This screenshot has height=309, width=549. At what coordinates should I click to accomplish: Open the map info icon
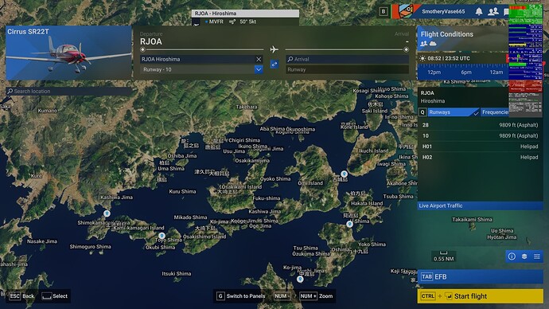512,256
